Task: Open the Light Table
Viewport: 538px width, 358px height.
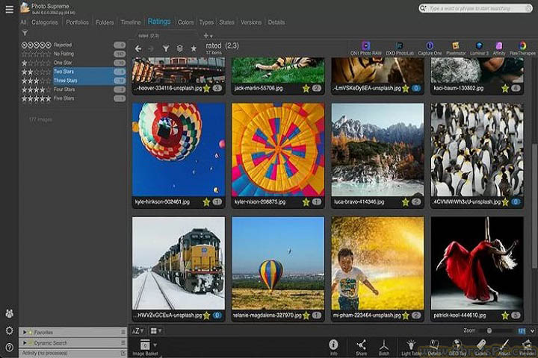Action: (411, 347)
